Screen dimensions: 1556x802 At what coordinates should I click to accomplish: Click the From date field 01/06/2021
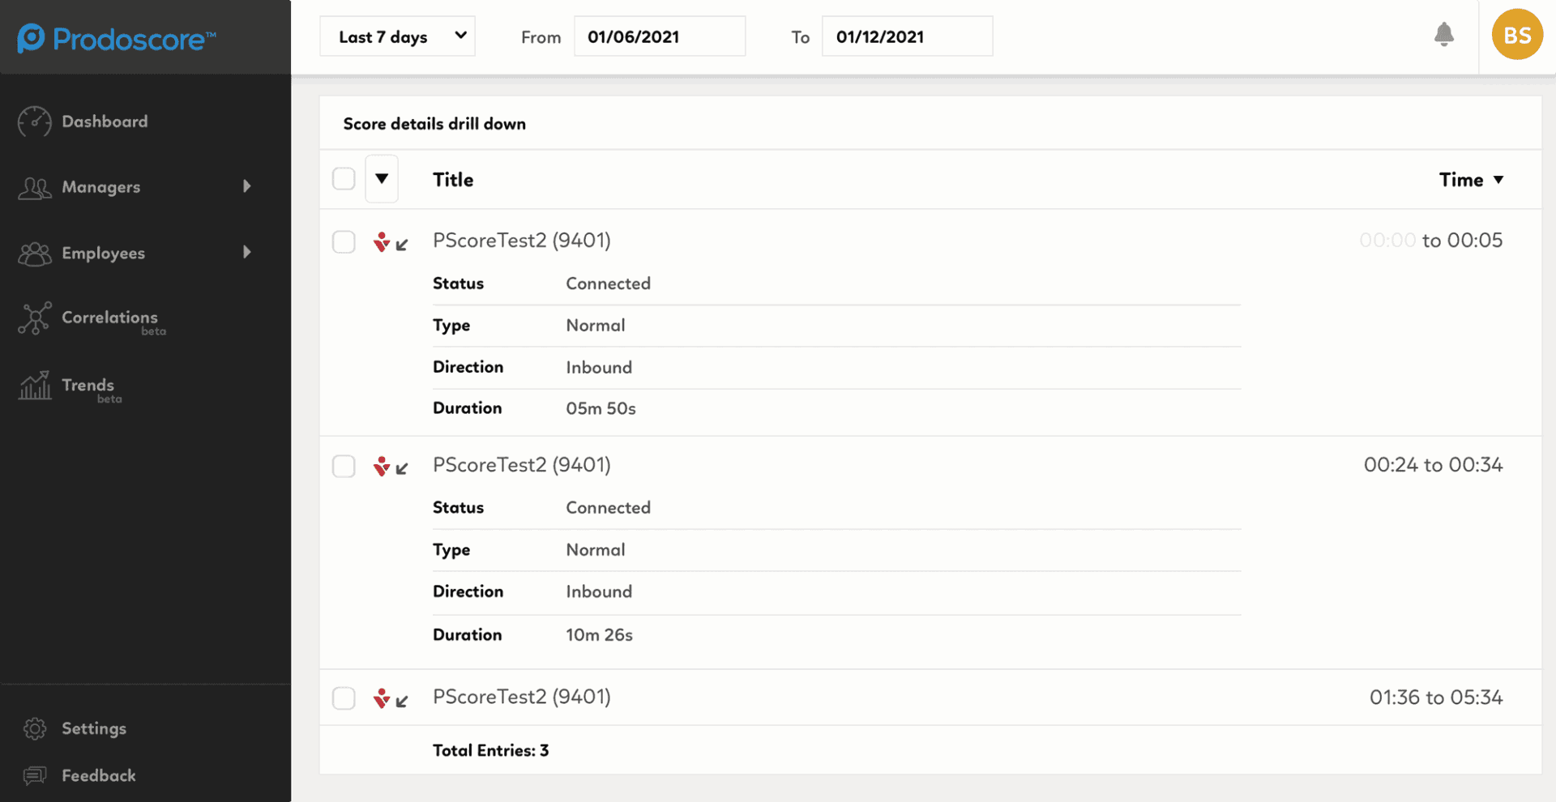(660, 36)
